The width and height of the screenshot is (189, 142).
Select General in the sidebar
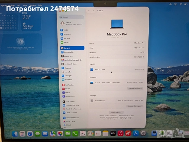[72, 48]
